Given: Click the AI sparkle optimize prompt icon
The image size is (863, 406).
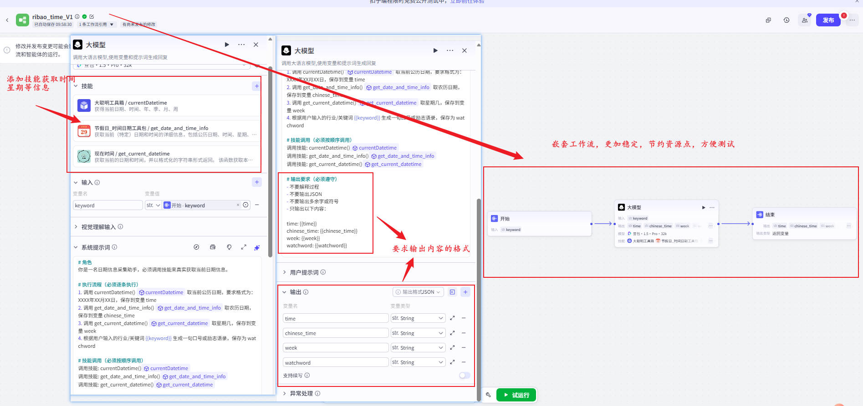Looking at the screenshot, I should (x=257, y=247).
